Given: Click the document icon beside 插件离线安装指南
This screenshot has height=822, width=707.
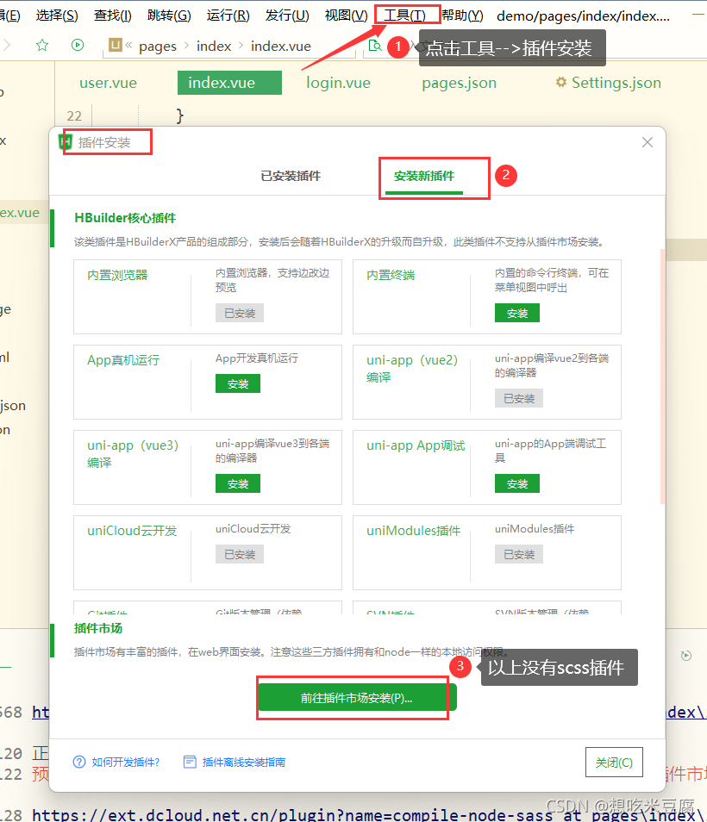Looking at the screenshot, I should point(188,761).
